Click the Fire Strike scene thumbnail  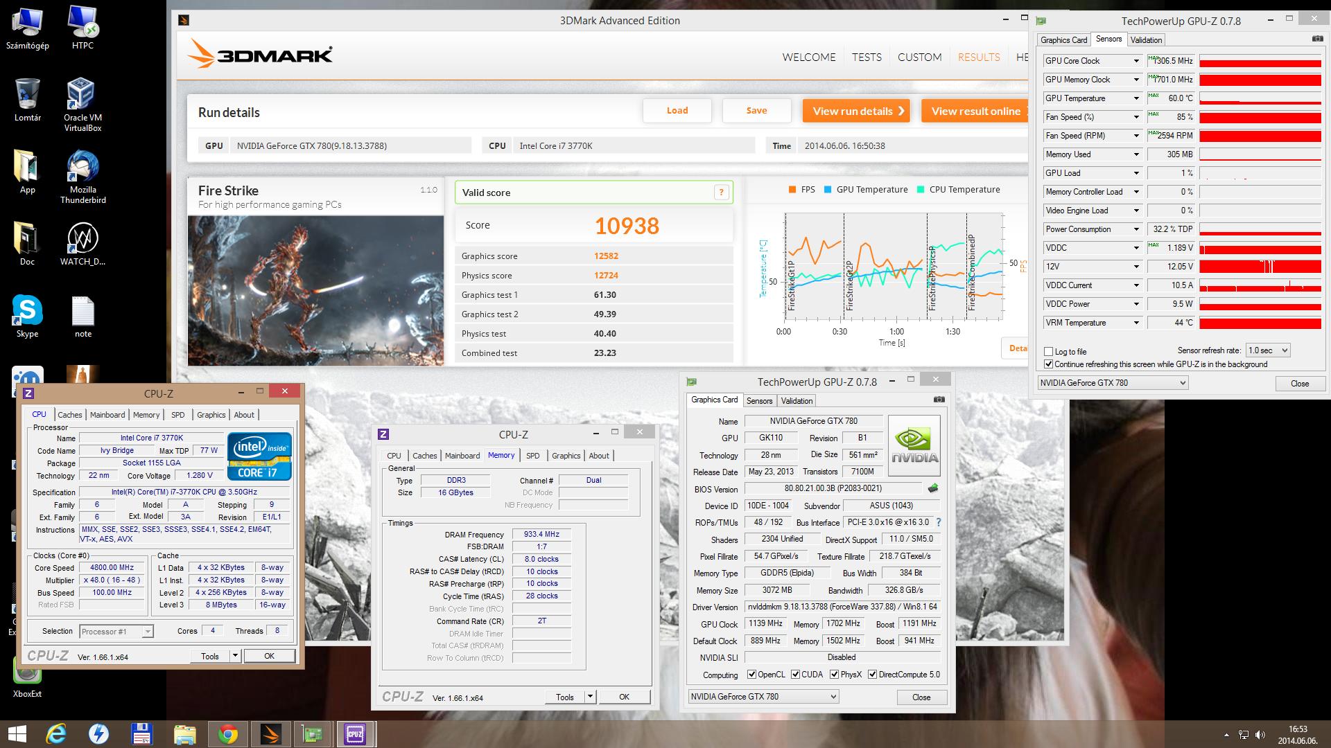coord(315,291)
